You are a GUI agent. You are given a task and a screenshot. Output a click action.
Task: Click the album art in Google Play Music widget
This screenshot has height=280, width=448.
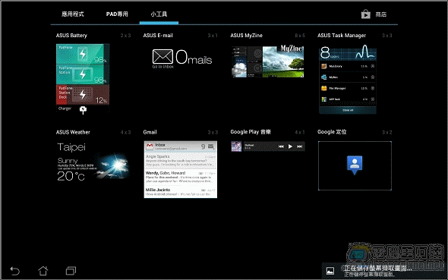pos(236,146)
